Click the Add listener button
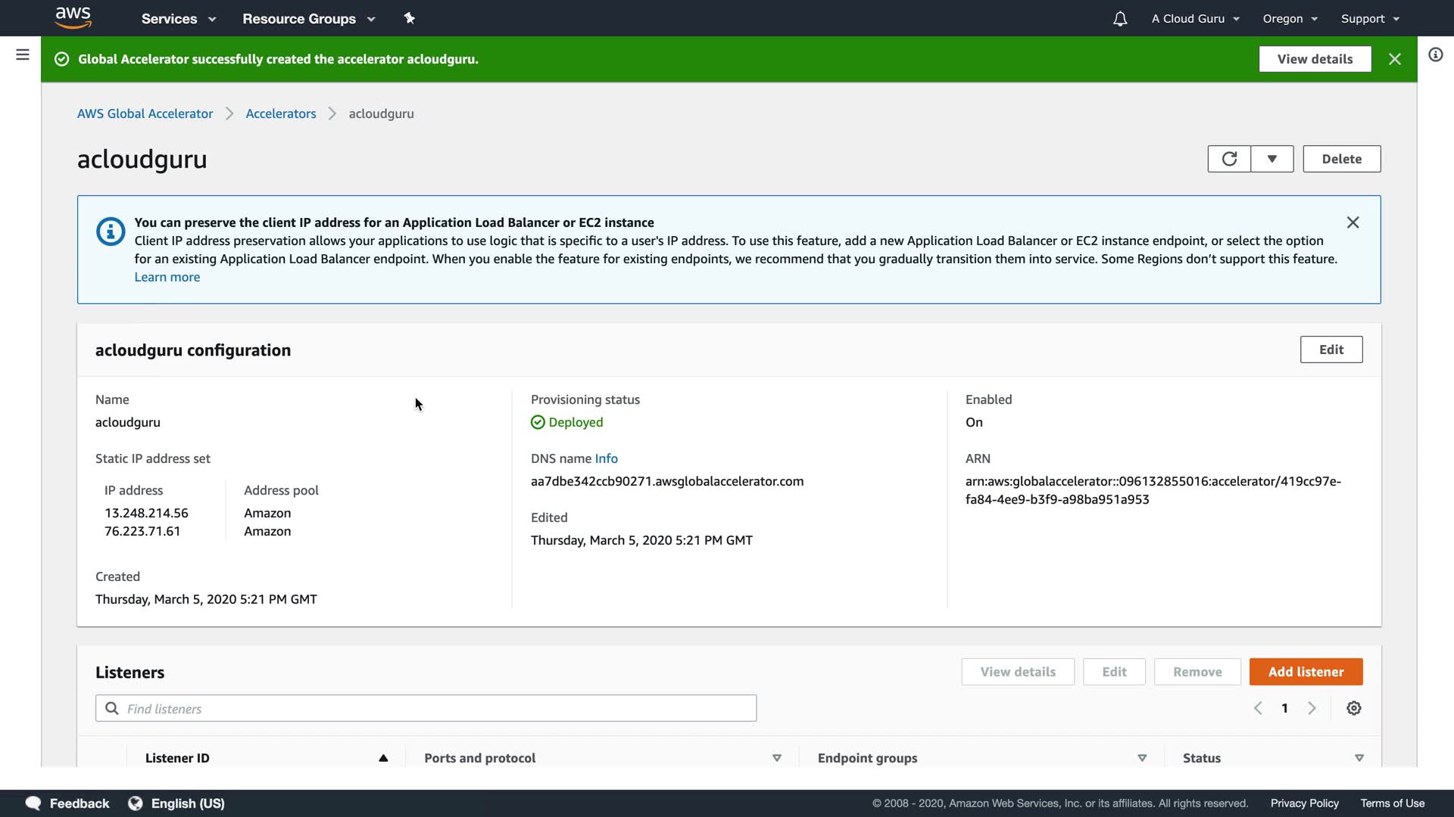The width and height of the screenshot is (1454, 817). coord(1306,672)
